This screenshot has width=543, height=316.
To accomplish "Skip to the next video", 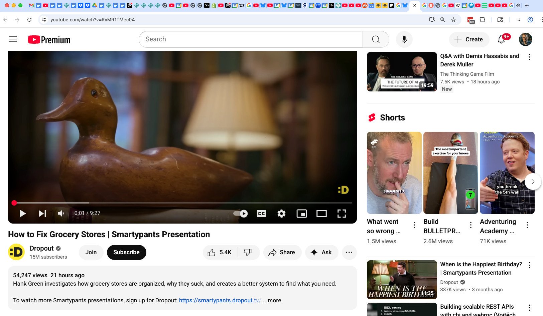I will tap(42, 214).
